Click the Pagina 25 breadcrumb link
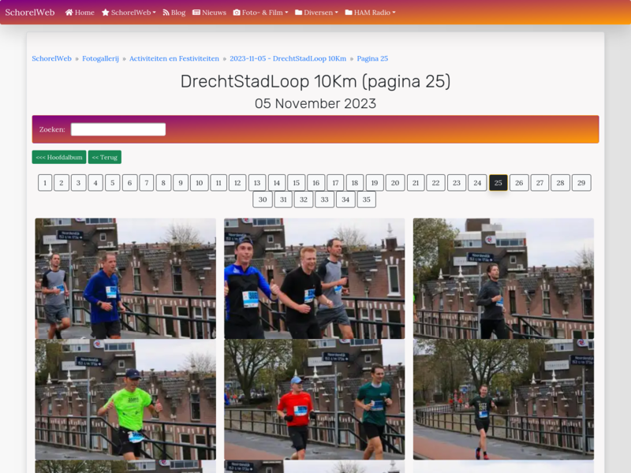Viewport: 631px width, 473px height. tap(372, 58)
